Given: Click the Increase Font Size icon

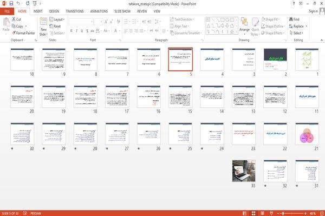Looking at the screenshot, I should pyautogui.click(x=106, y=22).
